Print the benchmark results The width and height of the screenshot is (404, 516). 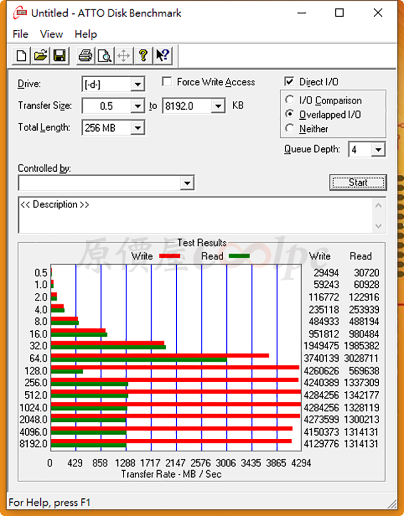[85, 56]
